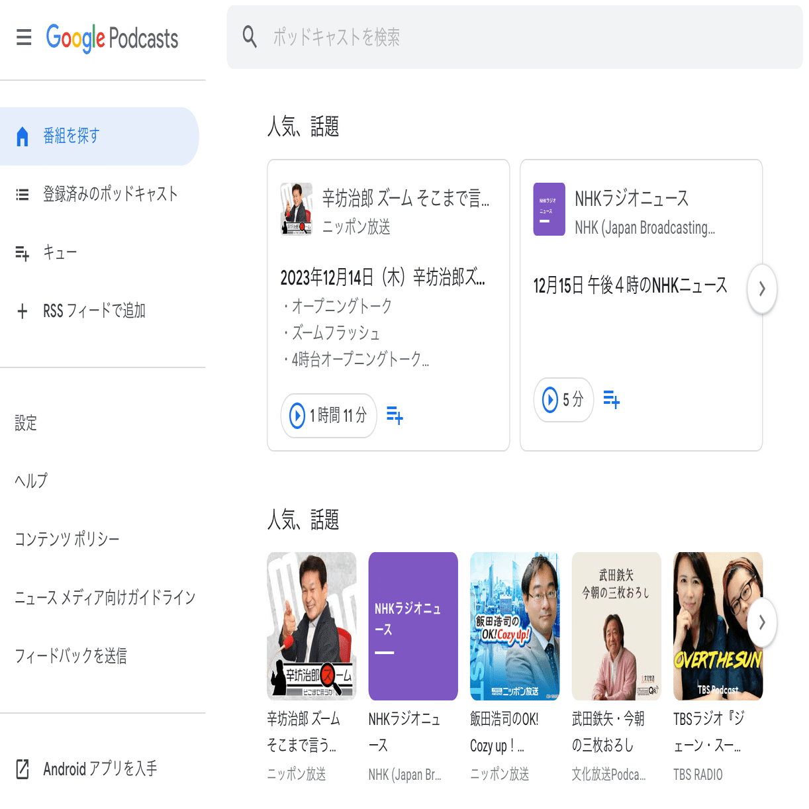
Task: Click the plus icon for RSS feed
Action: pyautogui.click(x=23, y=311)
